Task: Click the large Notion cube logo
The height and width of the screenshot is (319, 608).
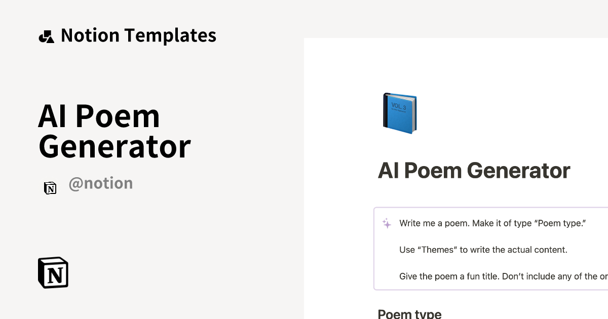Action: coord(53,272)
